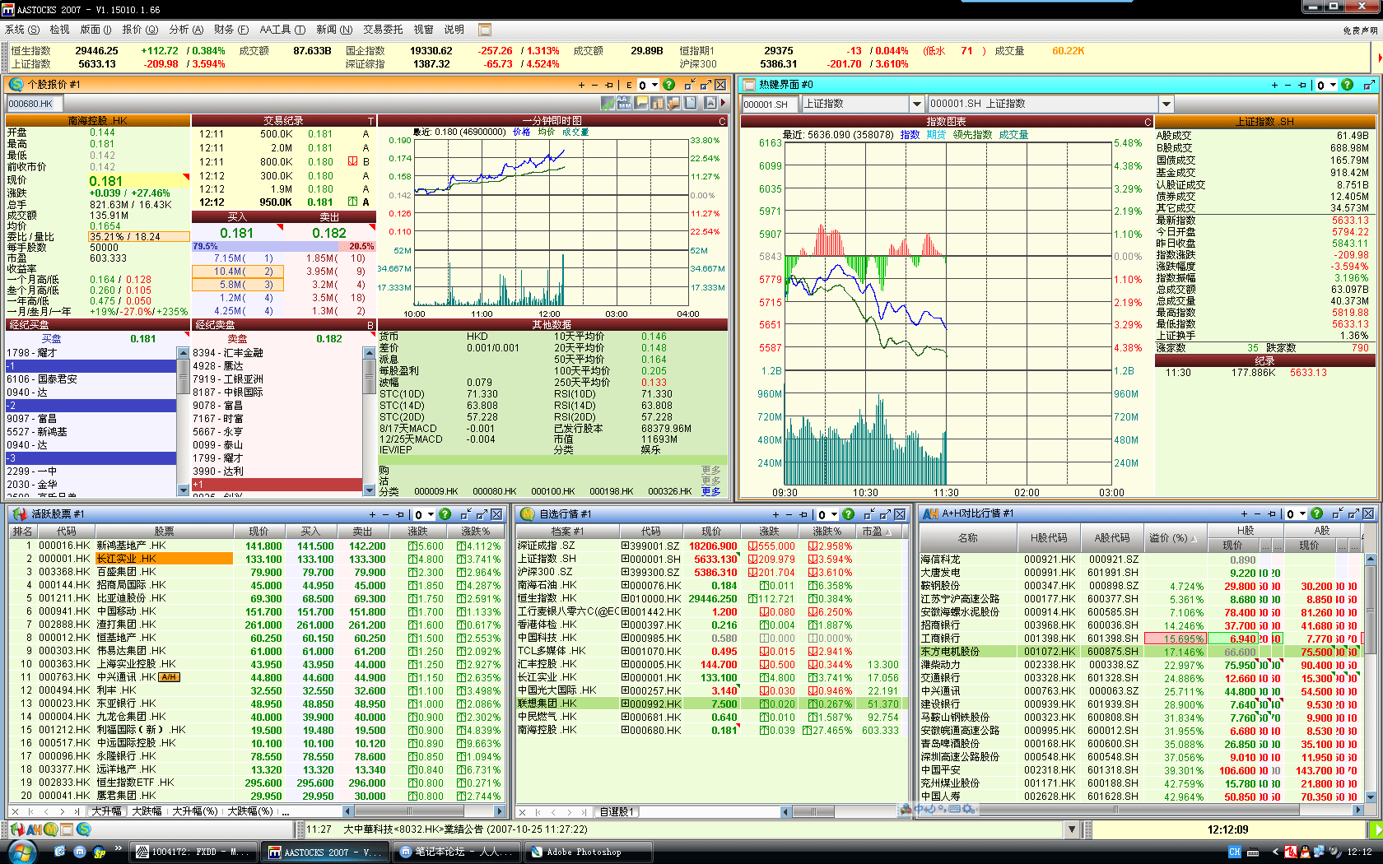Click the blank page icon in 个股报价 toolbar

(x=690, y=103)
